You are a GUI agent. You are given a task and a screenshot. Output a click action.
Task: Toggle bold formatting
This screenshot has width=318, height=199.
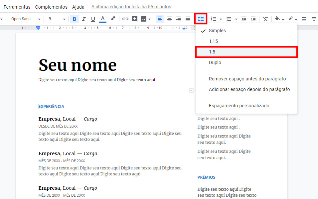click(74, 19)
